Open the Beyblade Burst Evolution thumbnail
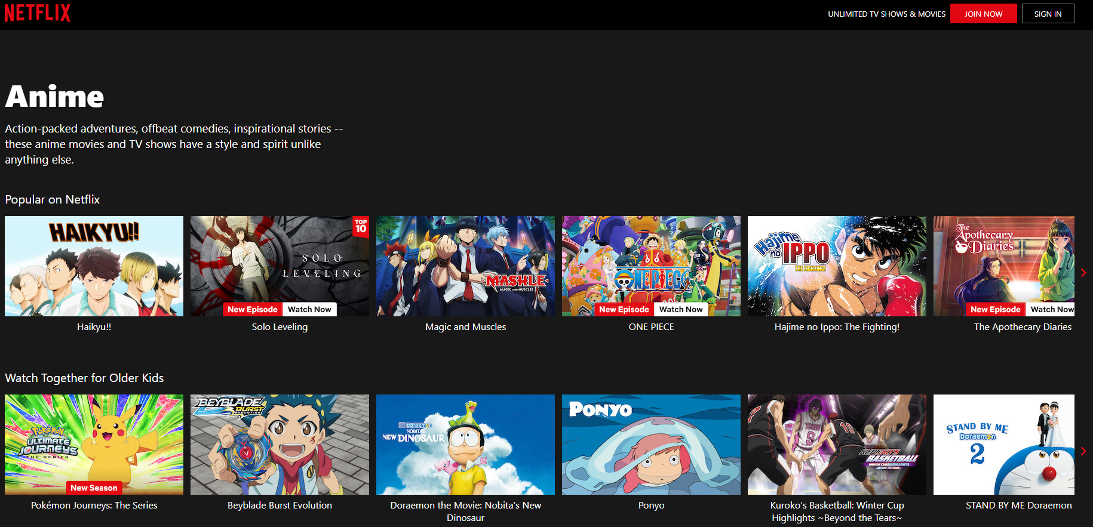Image resolution: width=1093 pixels, height=527 pixels. pyautogui.click(x=280, y=444)
